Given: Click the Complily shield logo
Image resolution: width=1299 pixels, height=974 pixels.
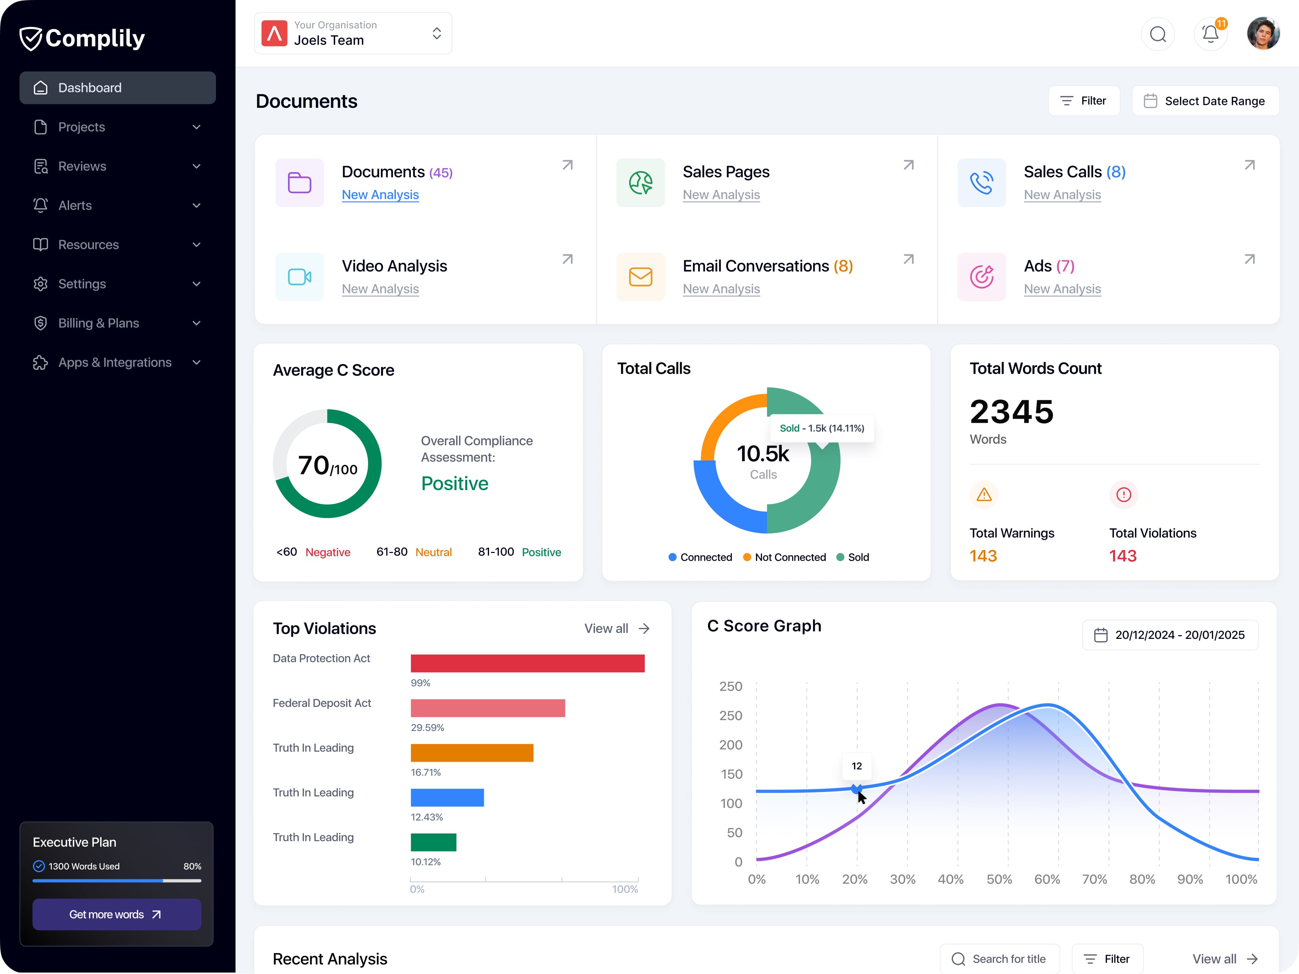Looking at the screenshot, I should coord(31,39).
